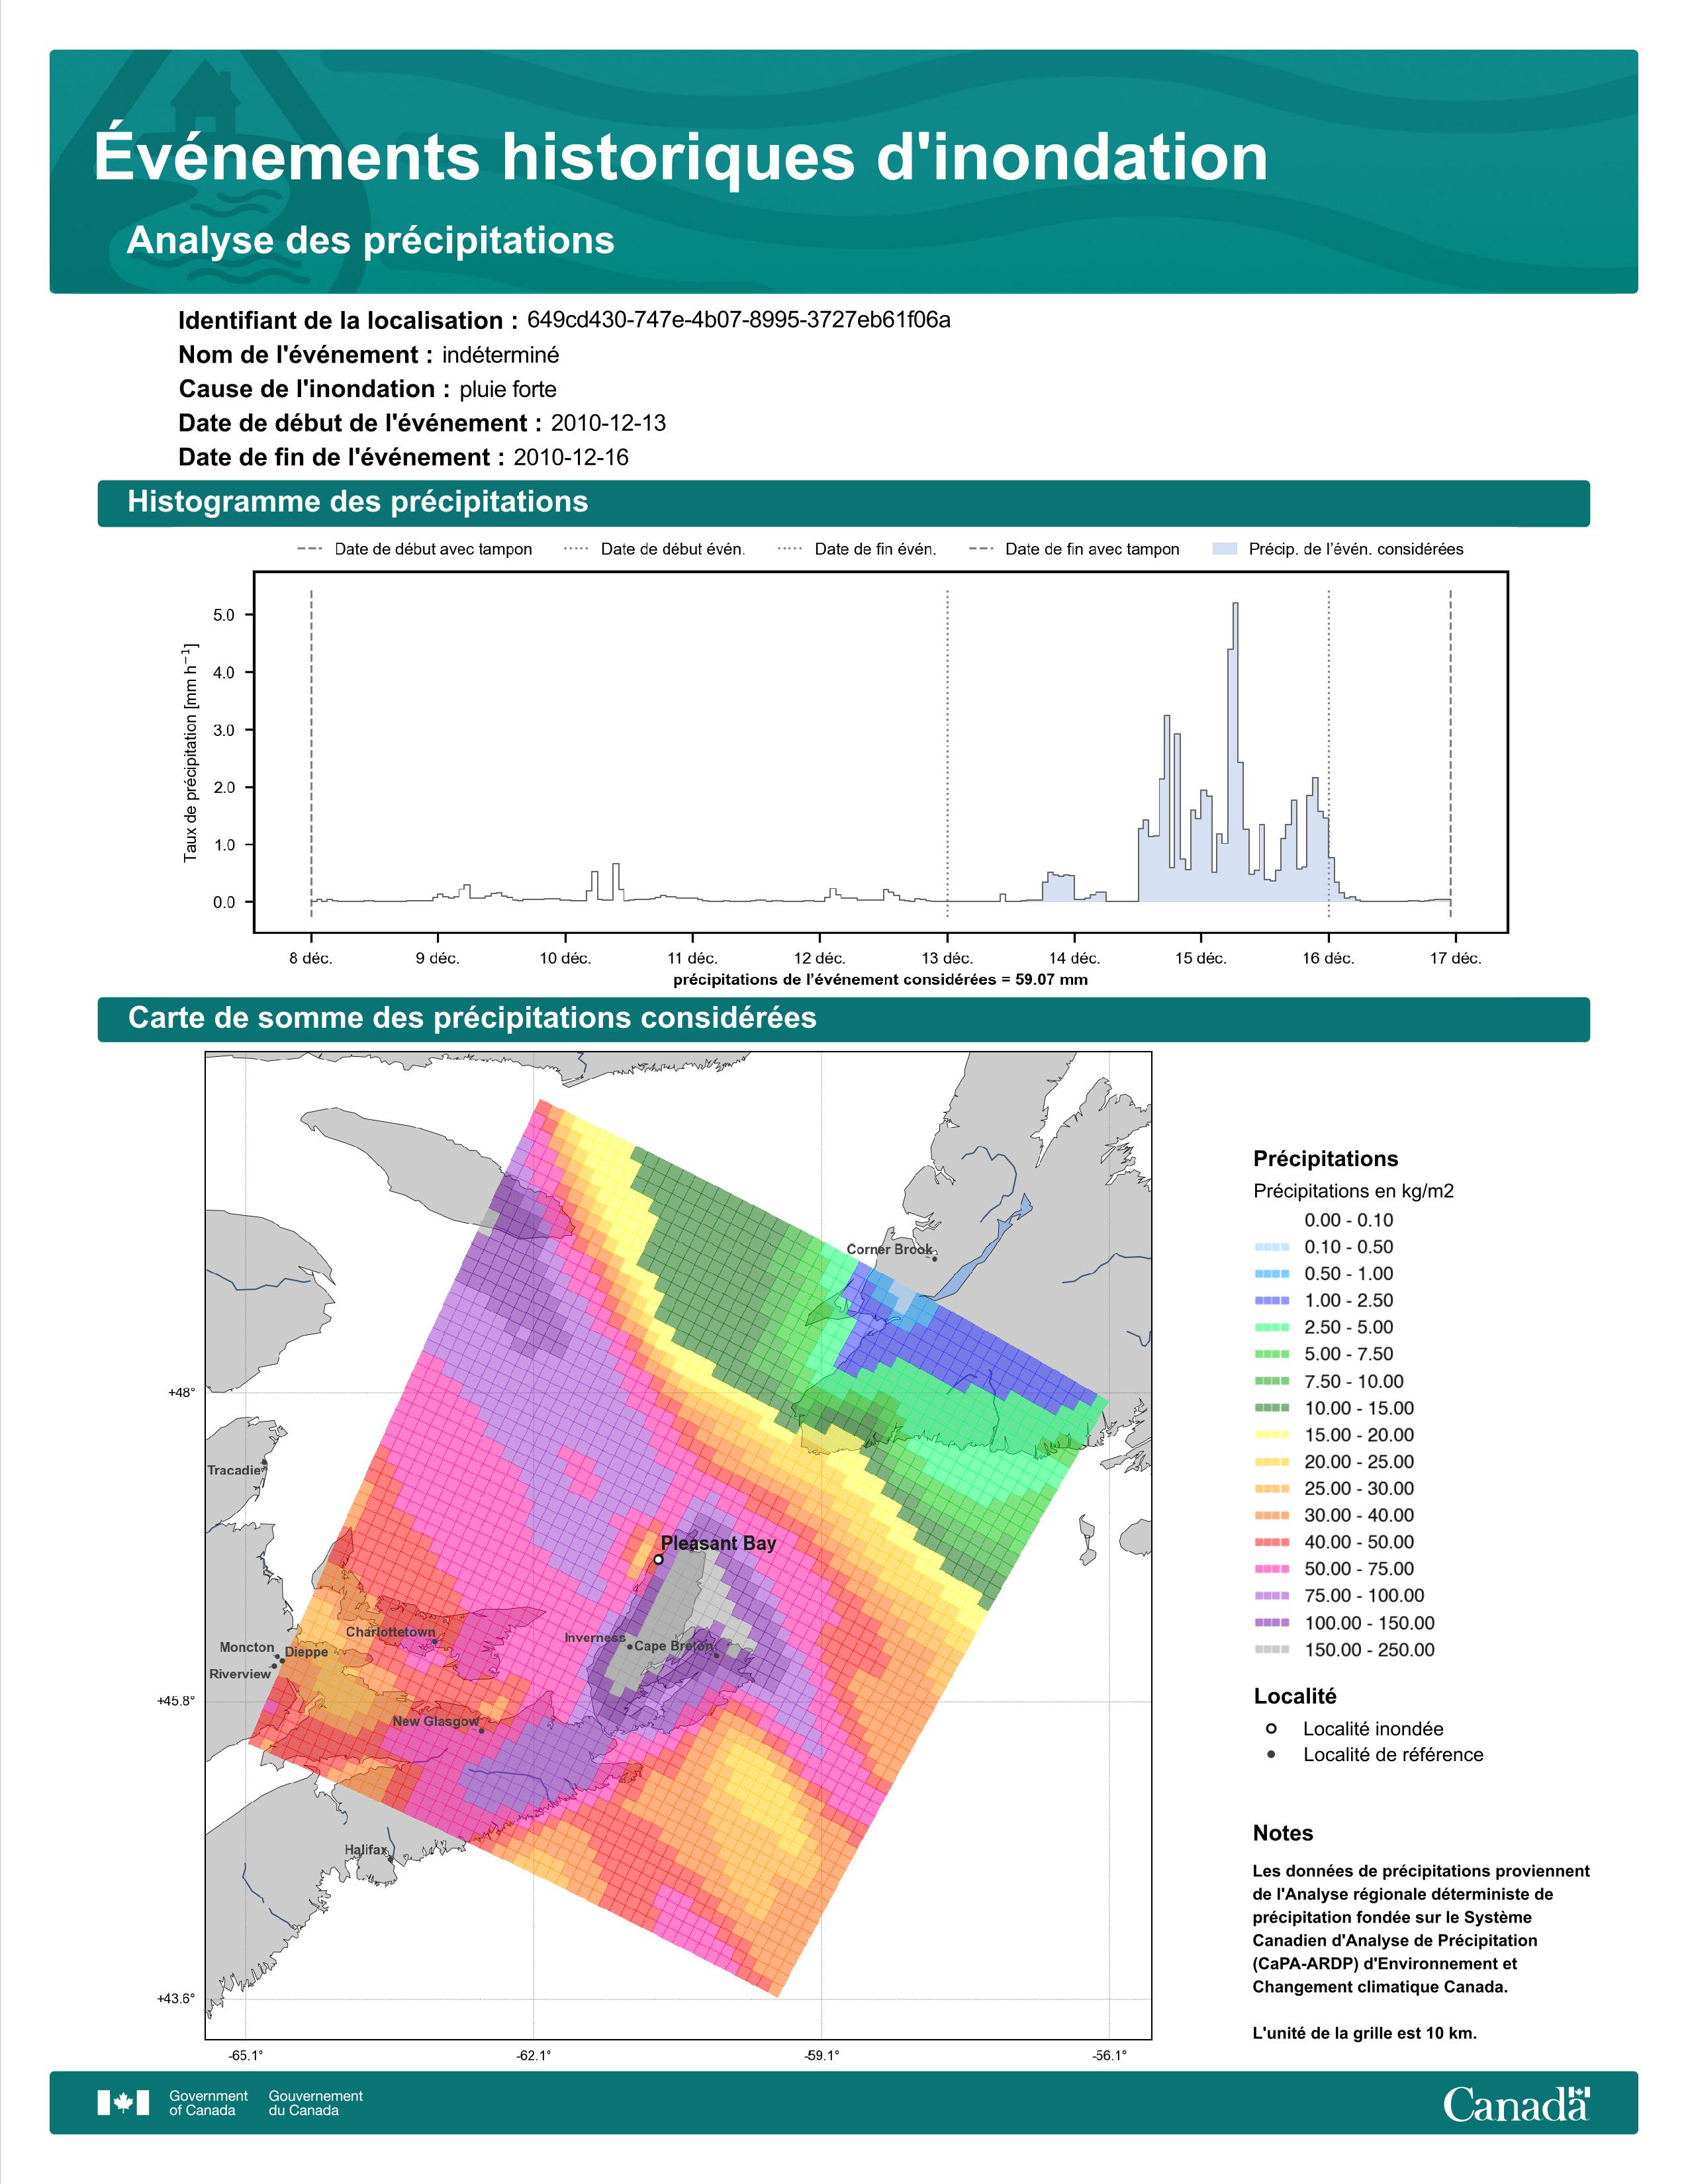1688x2184 pixels.
Task: Click the 8 déc. axis label
Action: [311, 958]
